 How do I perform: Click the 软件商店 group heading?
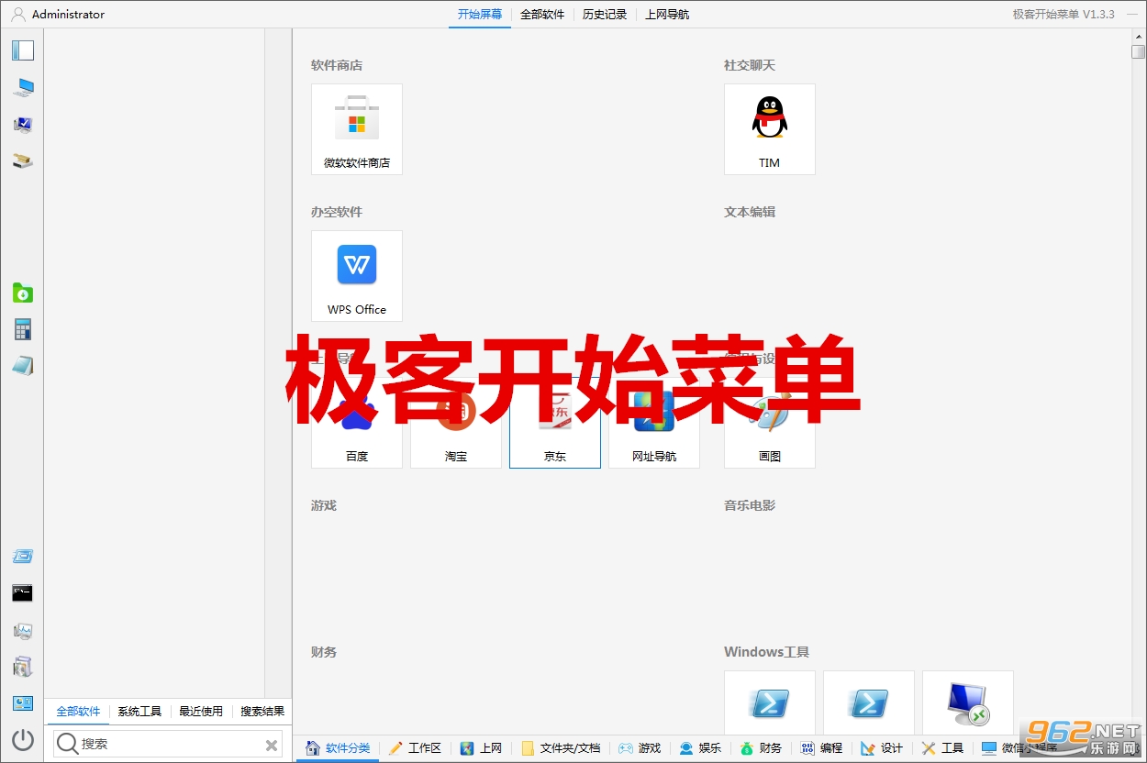[x=337, y=65]
